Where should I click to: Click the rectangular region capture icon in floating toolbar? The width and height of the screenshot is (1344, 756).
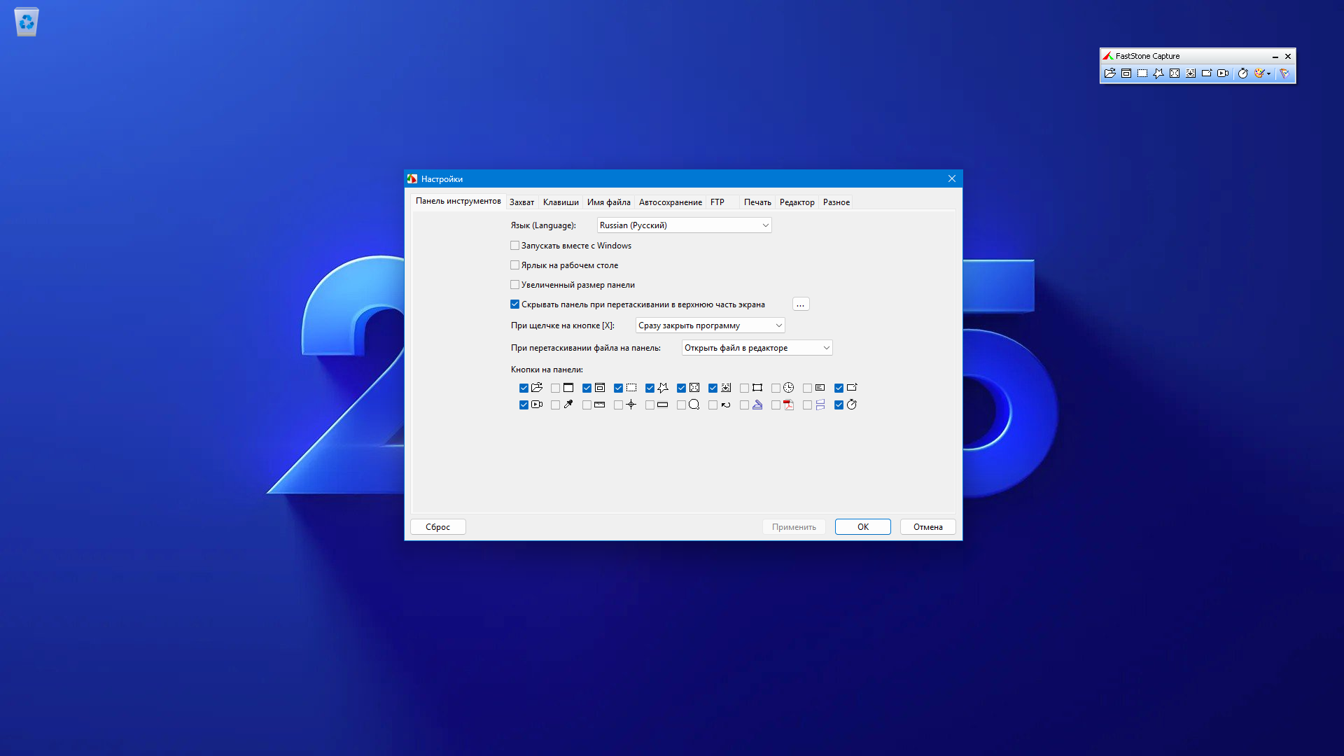pyautogui.click(x=1142, y=73)
